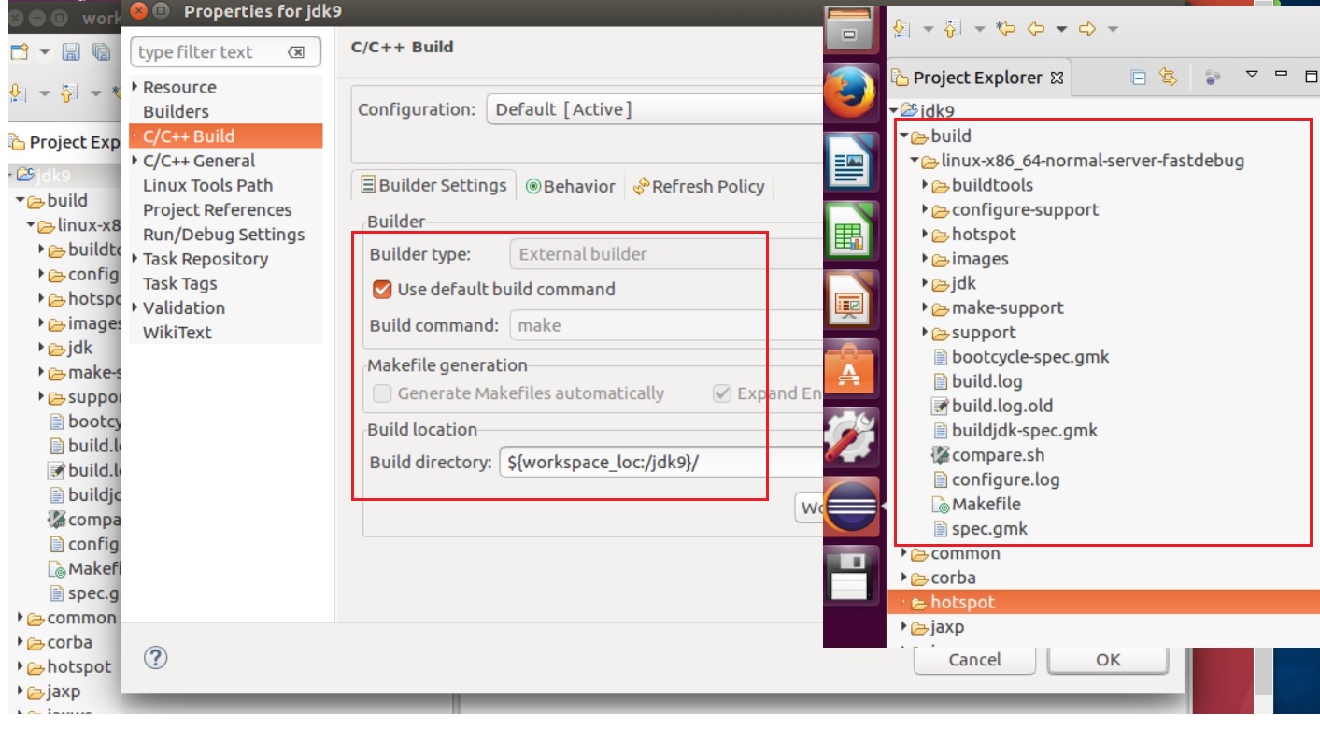This screenshot has width=1320, height=729.
Task: Go to Last Edit Location icon
Action: tap(1005, 29)
